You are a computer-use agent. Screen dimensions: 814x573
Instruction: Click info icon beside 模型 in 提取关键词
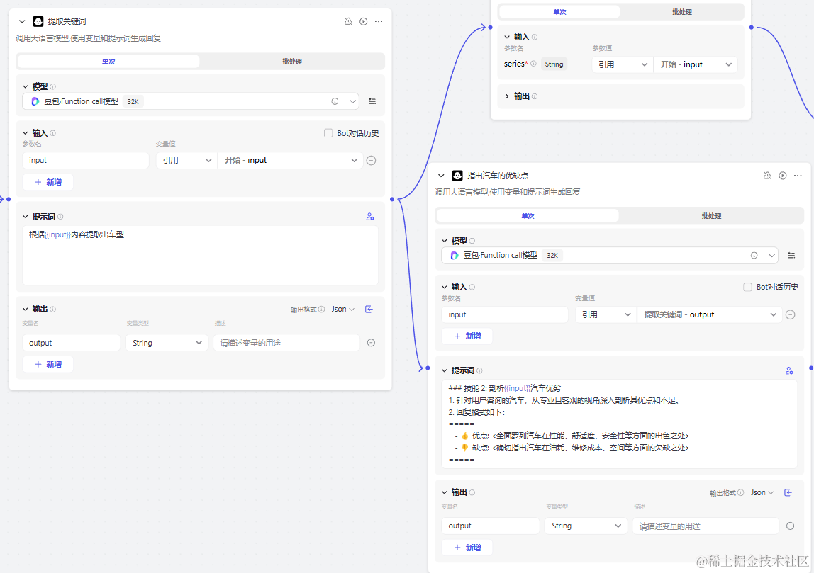click(53, 86)
